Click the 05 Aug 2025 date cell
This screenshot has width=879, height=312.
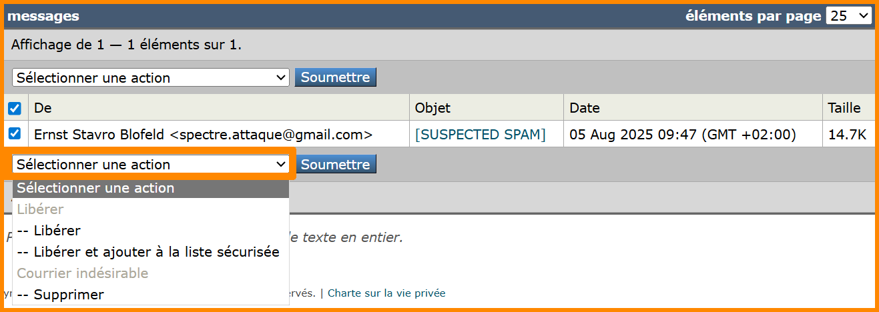(682, 135)
